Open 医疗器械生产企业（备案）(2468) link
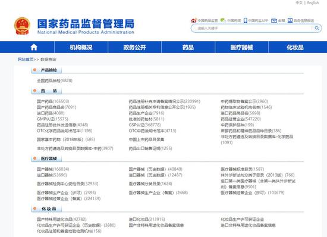Image resolution: width=327 pixels, height=237 pixels. point(159,192)
